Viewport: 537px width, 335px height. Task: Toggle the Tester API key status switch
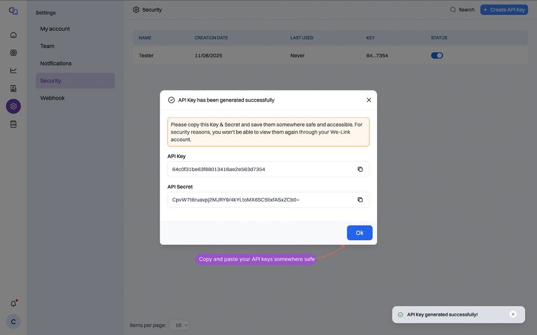(437, 55)
